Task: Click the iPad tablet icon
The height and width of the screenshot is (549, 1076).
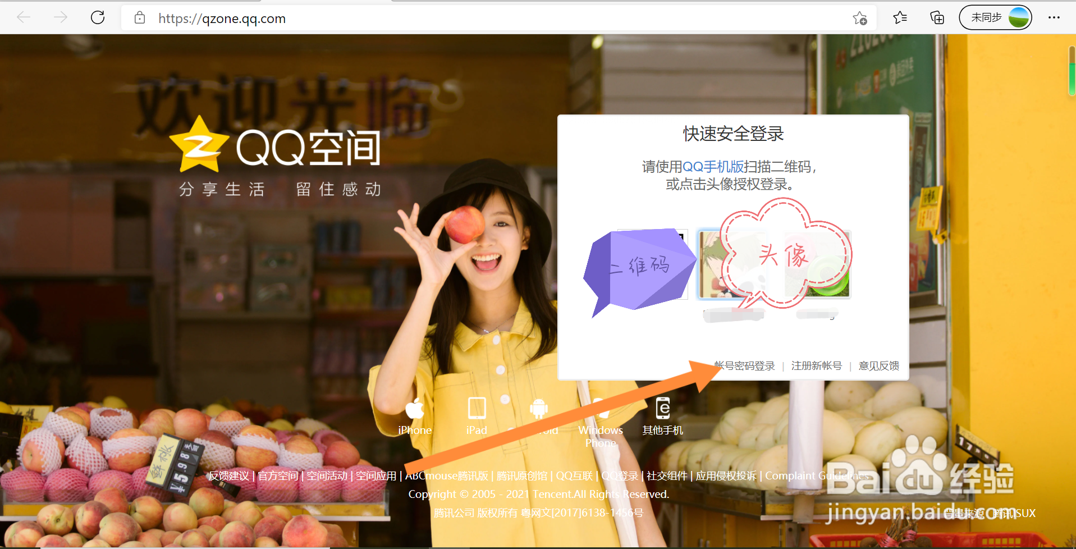Action: (477, 408)
